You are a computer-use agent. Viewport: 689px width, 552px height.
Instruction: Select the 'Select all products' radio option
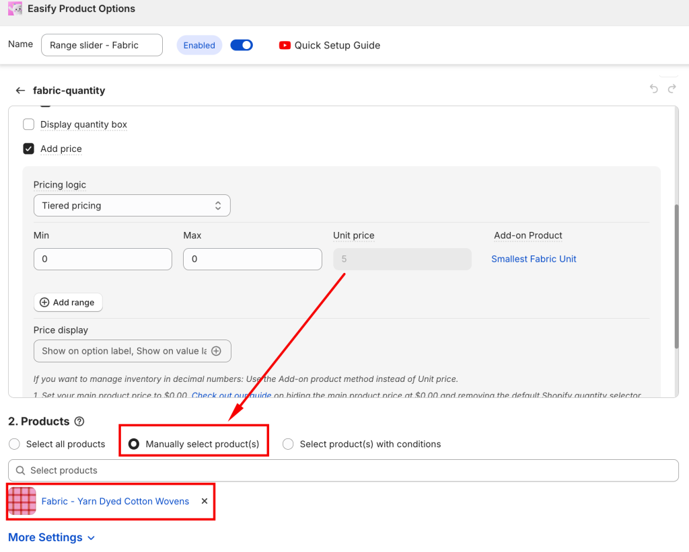14,444
